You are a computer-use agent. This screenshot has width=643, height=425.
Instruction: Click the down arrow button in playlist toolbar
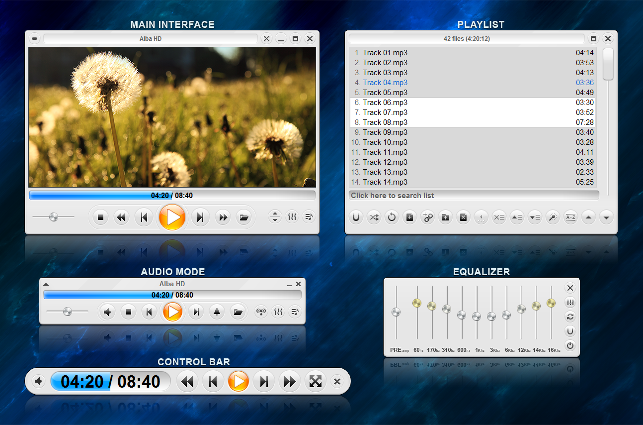click(x=606, y=217)
